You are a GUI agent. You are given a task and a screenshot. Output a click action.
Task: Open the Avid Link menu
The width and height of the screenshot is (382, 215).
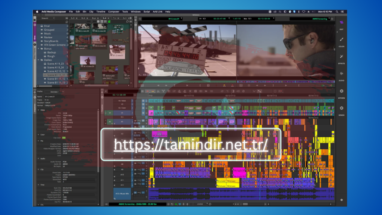157,12
